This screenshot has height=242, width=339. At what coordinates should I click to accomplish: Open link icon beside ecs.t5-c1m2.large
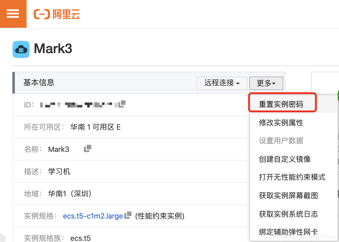click(x=128, y=215)
